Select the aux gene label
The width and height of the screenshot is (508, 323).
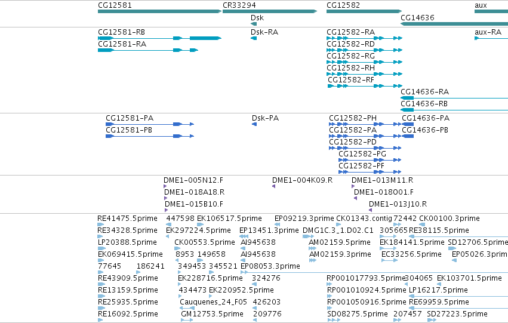coord(481,5)
